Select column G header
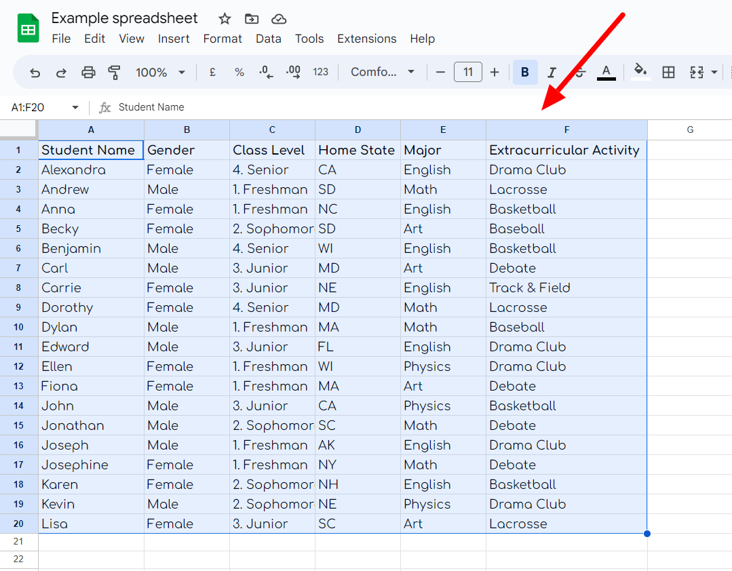 coord(690,130)
